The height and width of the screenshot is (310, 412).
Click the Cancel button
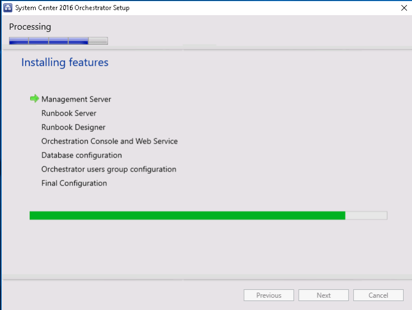click(378, 295)
